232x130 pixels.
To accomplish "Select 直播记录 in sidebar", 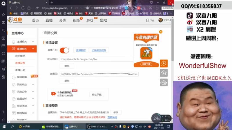I will (20, 70).
